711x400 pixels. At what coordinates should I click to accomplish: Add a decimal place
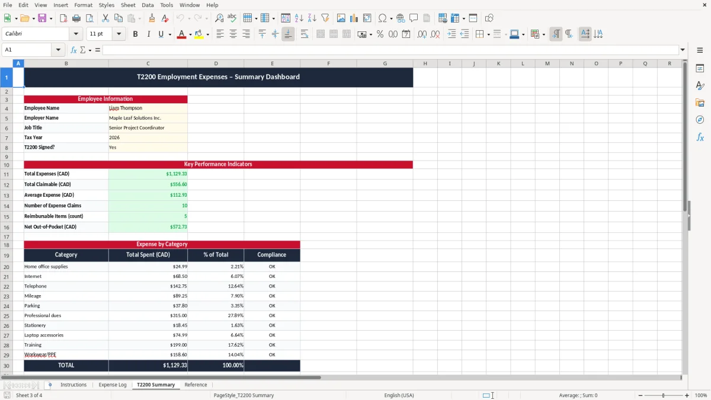(x=422, y=34)
